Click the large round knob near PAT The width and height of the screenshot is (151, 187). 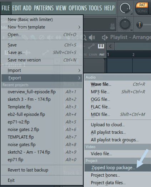[125, 8]
